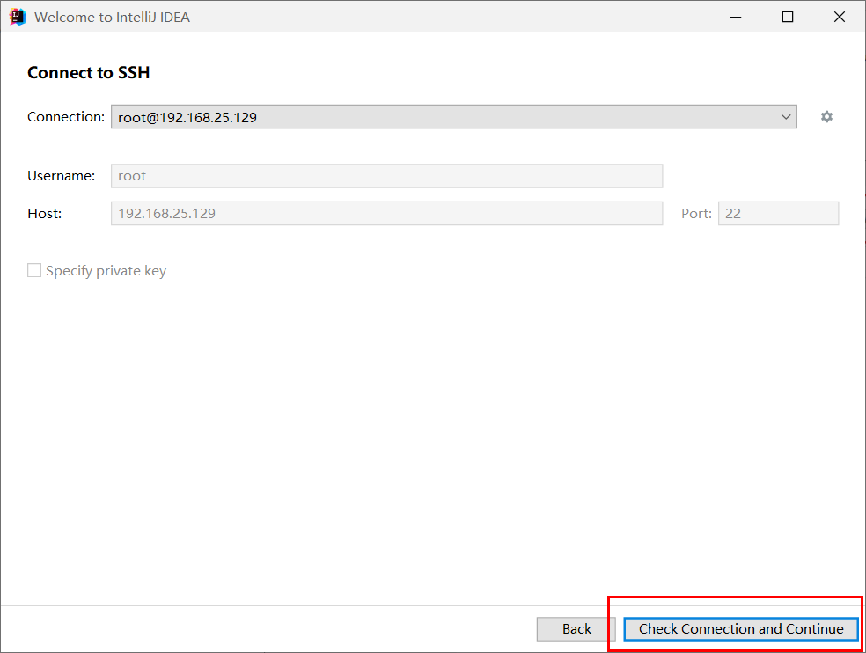Image resolution: width=866 pixels, height=653 pixels.
Task: Focus the Host field showing 192.168.25.129
Action: 386,213
